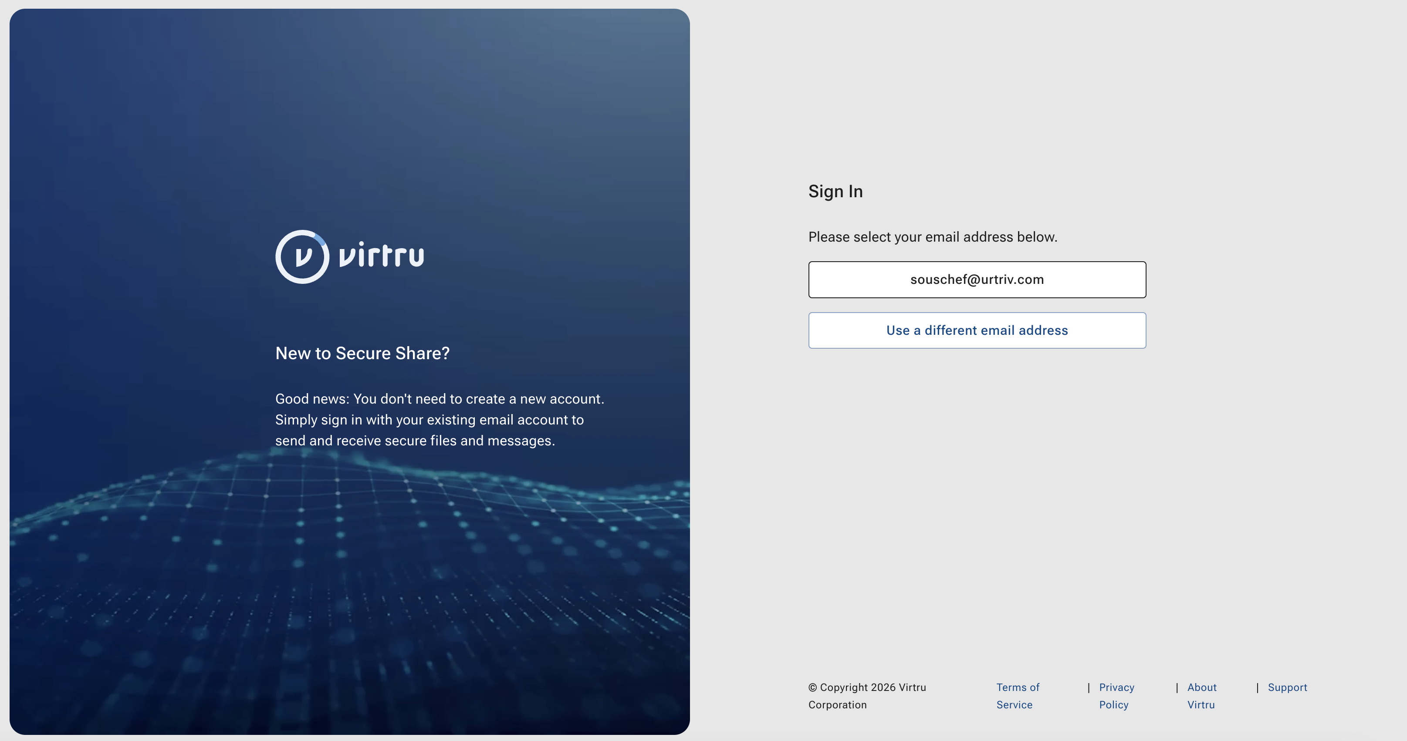Click 'Please select your email address below.' text

click(932, 237)
